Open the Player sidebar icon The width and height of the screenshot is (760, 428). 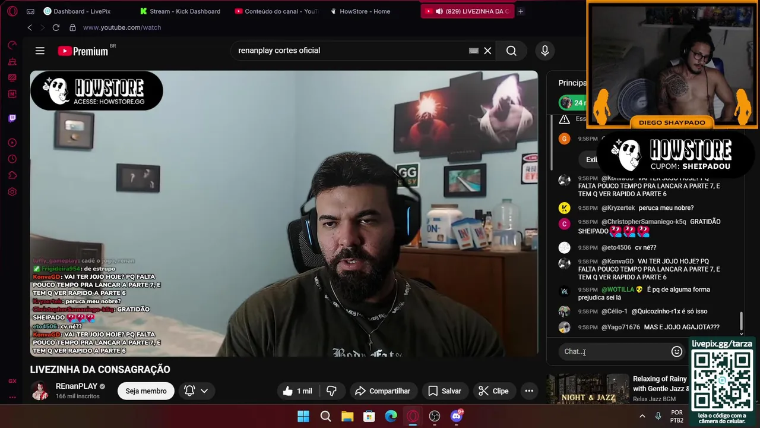coord(12,143)
